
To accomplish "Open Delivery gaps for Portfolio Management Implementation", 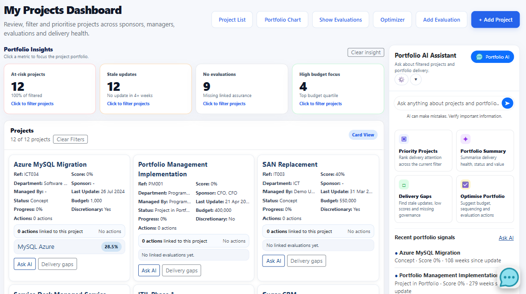I will (x=182, y=270).
